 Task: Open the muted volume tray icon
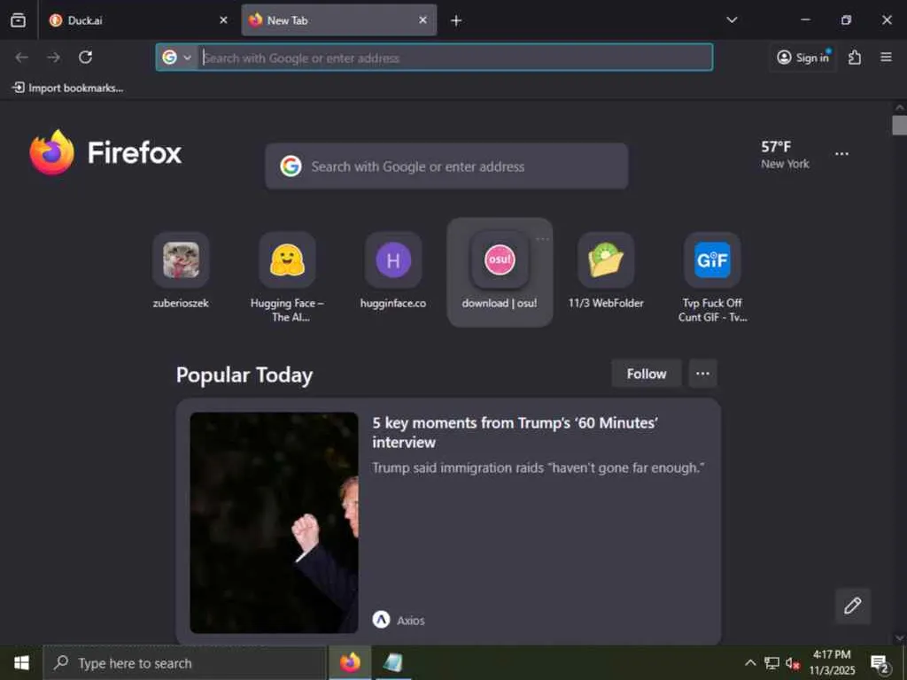[793, 663]
